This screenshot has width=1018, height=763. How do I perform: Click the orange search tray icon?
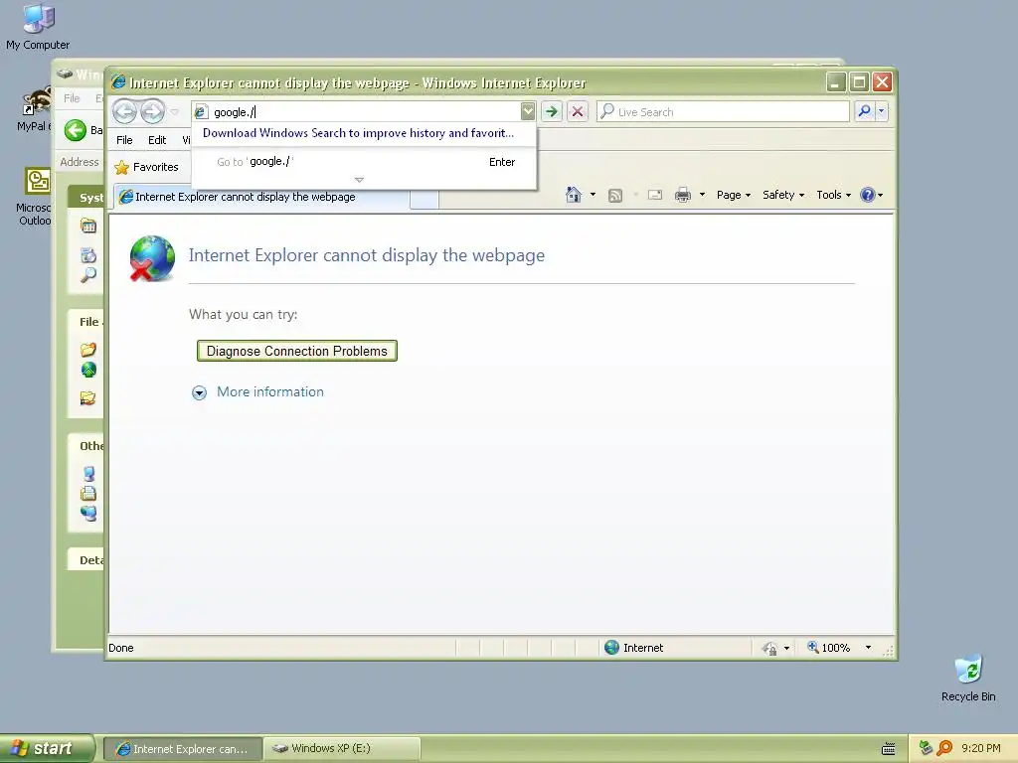(944, 748)
